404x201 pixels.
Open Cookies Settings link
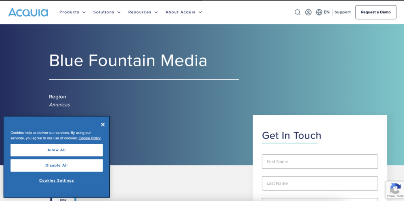(57, 180)
